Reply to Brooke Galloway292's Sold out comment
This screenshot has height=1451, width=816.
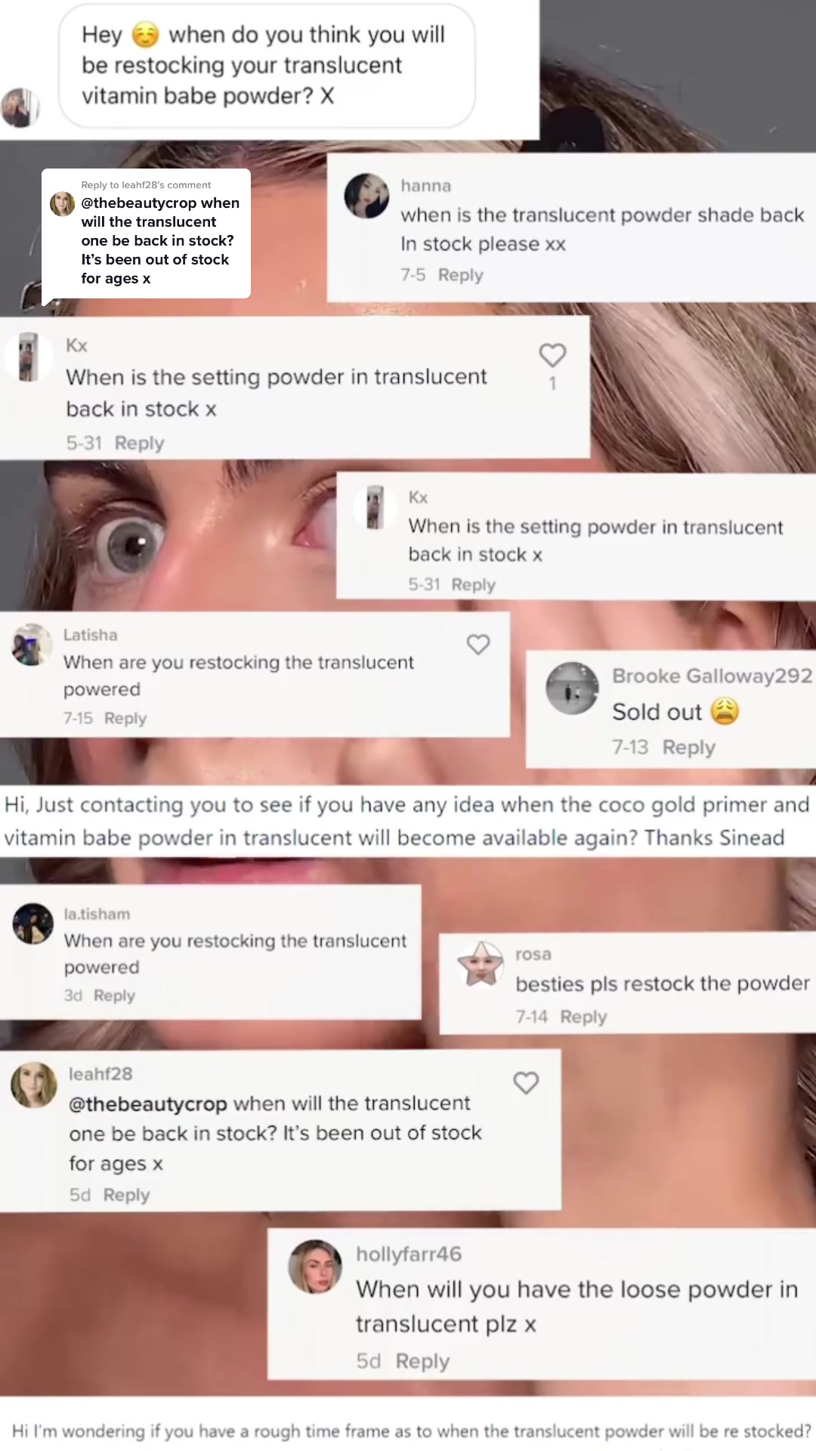click(x=688, y=747)
